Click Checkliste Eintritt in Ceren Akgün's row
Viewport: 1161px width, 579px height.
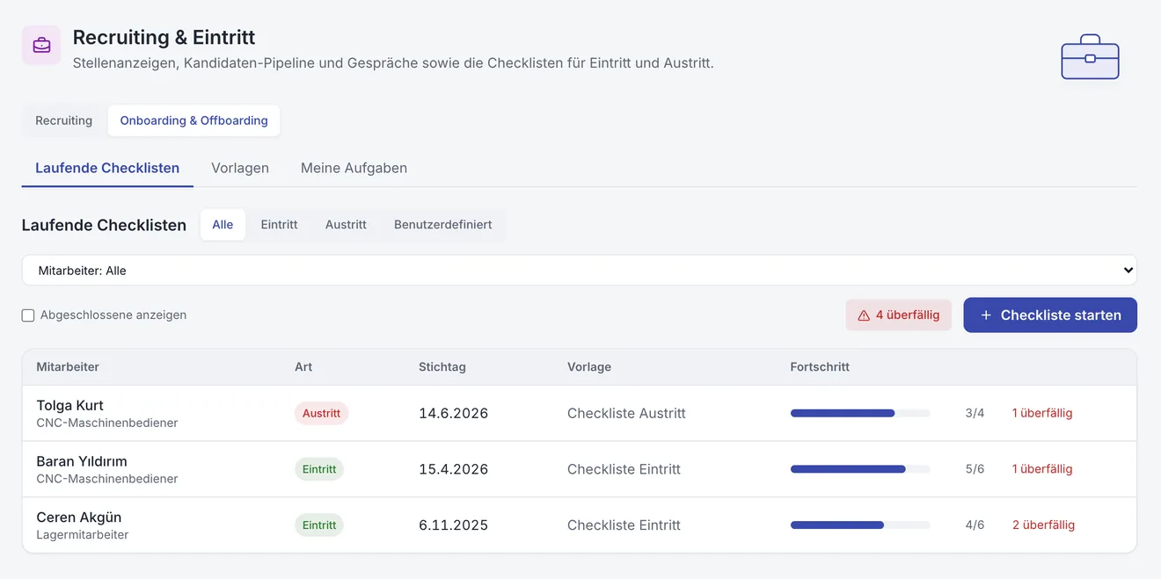click(x=624, y=525)
